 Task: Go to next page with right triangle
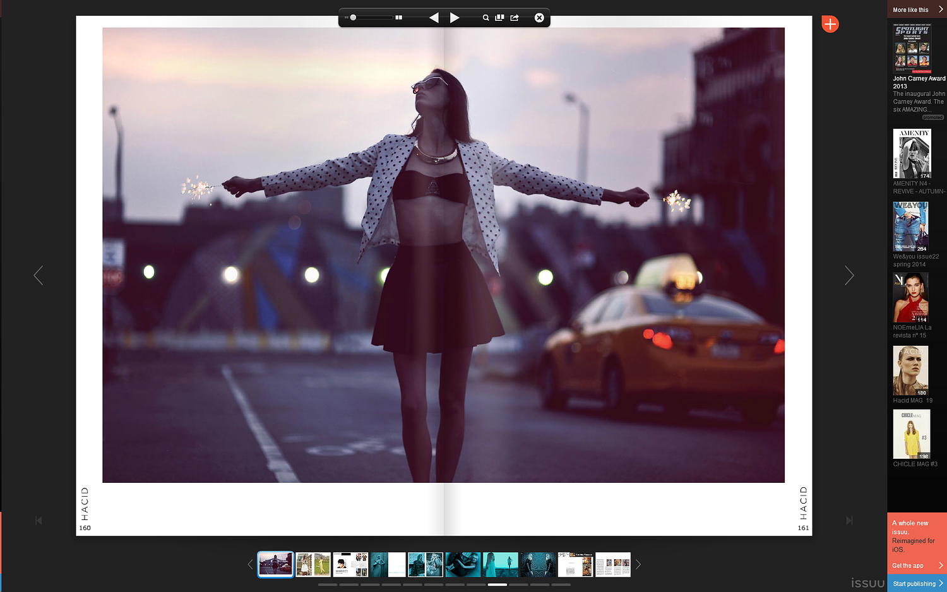pyautogui.click(x=454, y=18)
